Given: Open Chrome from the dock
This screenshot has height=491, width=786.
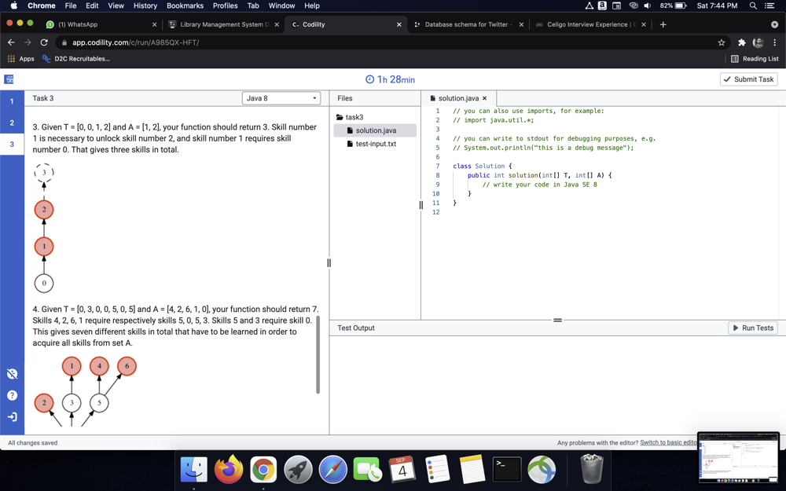Looking at the screenshot, I should [263, 470].
